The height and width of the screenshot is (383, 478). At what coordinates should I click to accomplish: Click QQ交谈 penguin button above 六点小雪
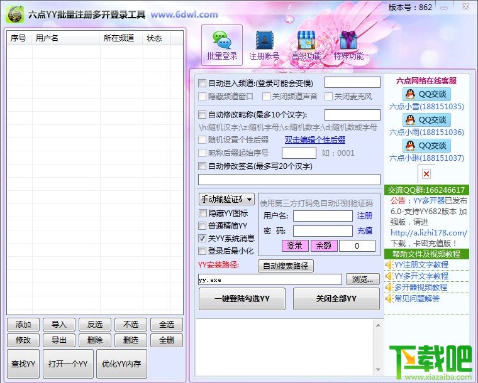click(x=426, y=94)
